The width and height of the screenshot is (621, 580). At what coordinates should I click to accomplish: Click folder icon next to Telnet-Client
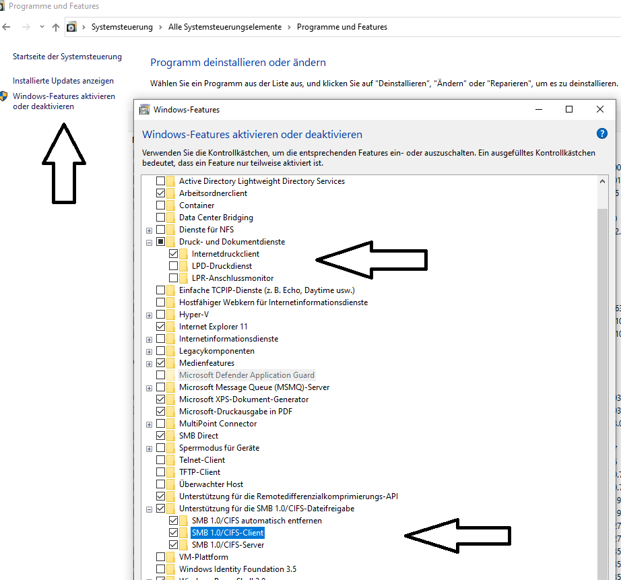pos(170,460)
